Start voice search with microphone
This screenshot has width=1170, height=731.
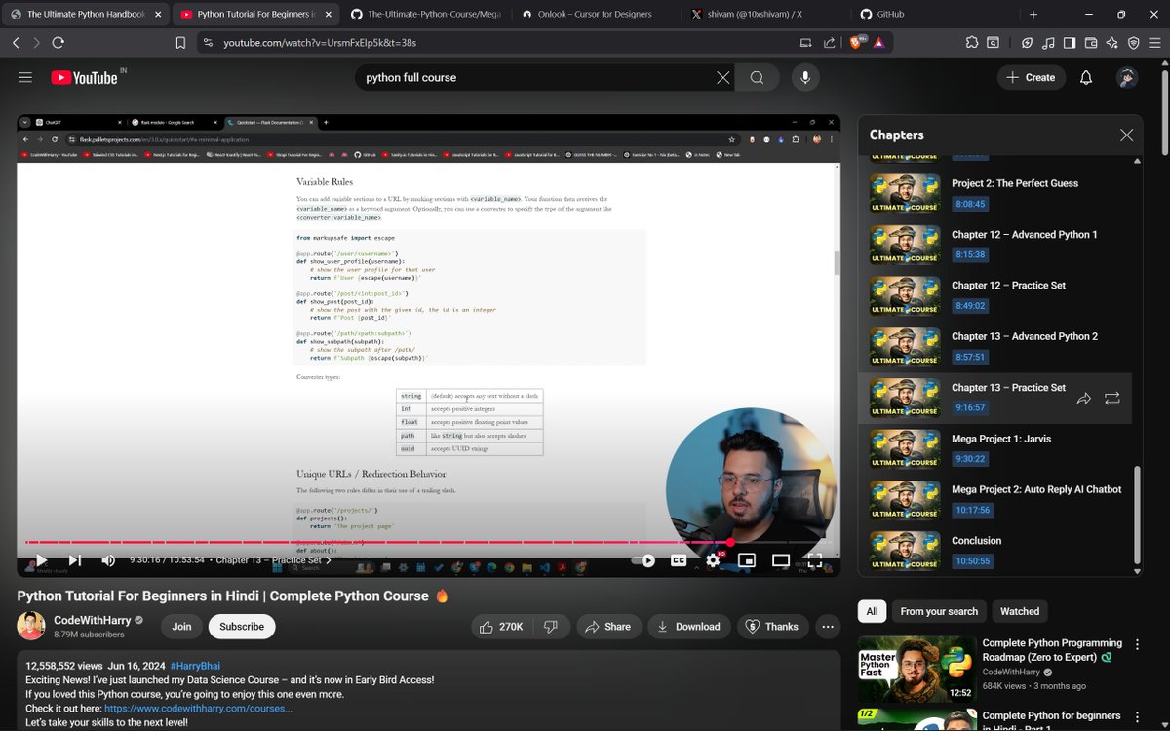coord(805,77)
